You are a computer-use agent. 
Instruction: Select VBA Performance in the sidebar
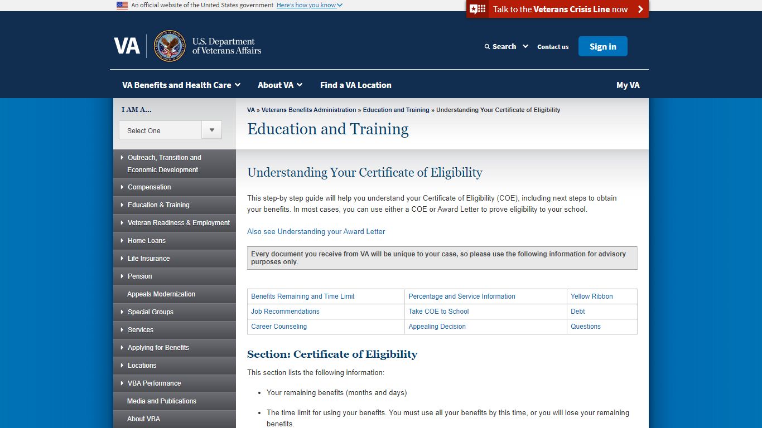[174, 383]
